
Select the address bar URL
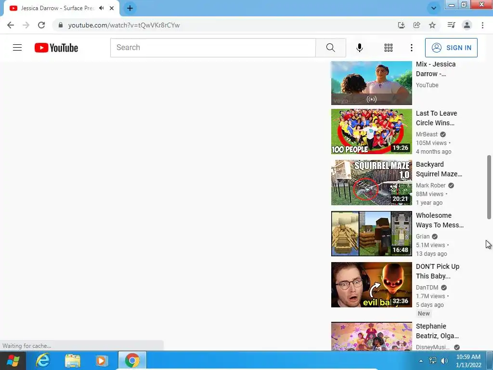click(124, 25)
